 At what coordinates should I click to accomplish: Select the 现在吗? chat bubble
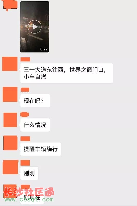35,101
